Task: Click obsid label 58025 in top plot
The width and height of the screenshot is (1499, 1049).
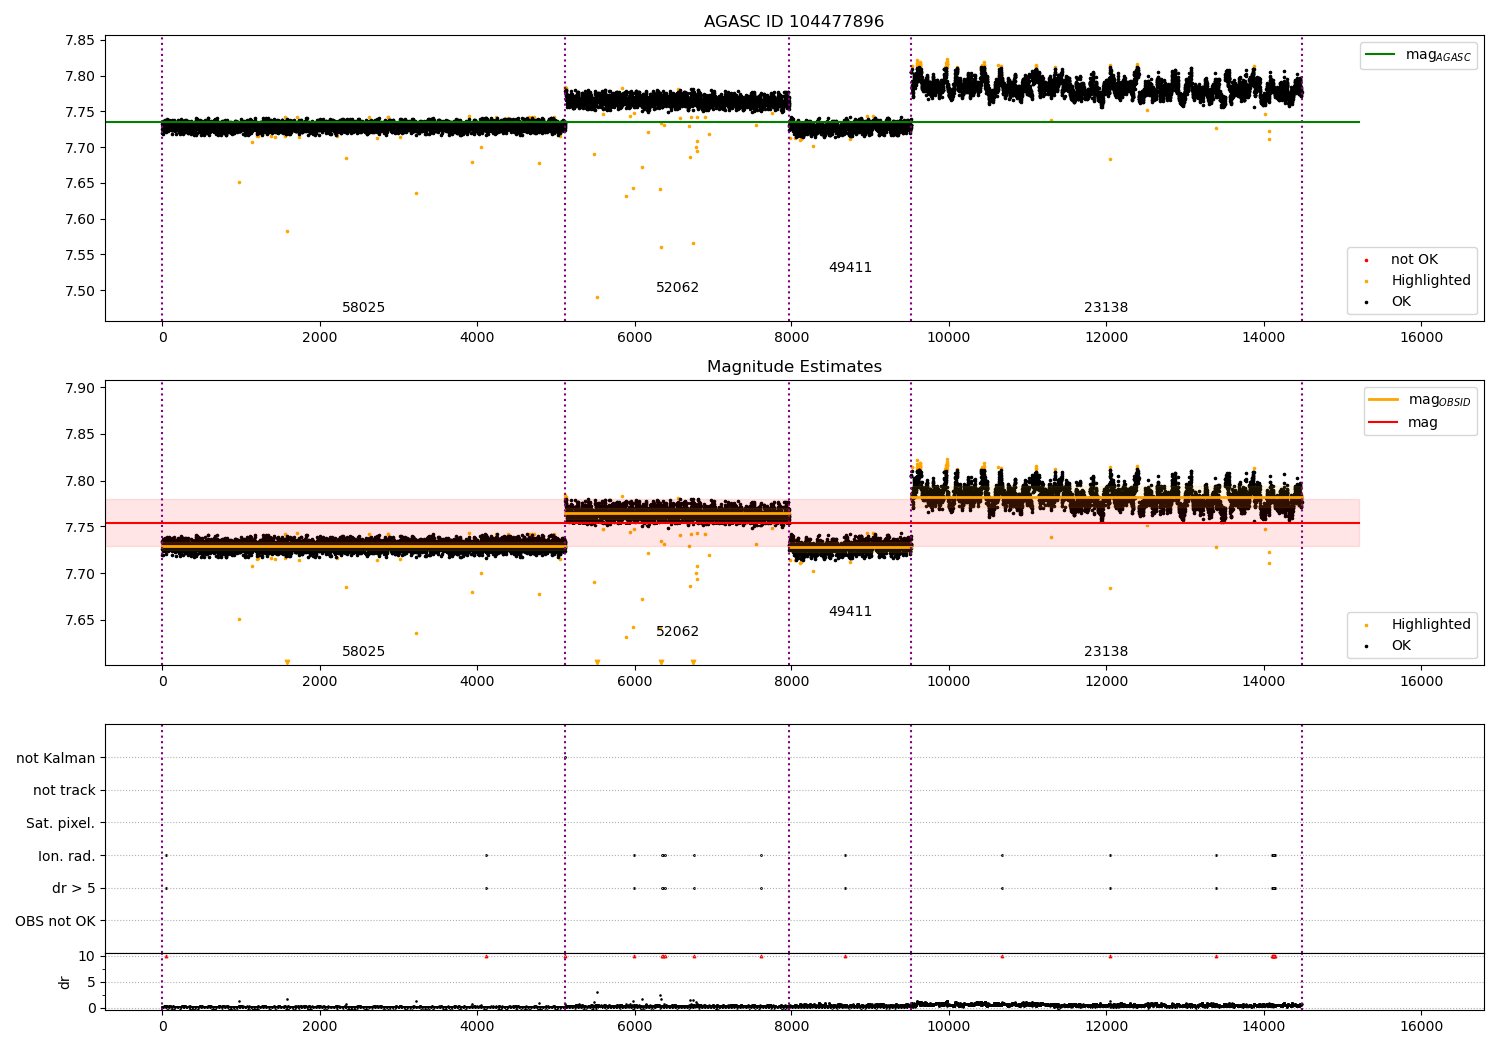Action: [x=363, y=308]
